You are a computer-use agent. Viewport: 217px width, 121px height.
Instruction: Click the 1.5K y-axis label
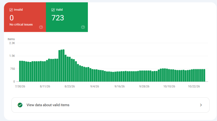coord(12,56)
